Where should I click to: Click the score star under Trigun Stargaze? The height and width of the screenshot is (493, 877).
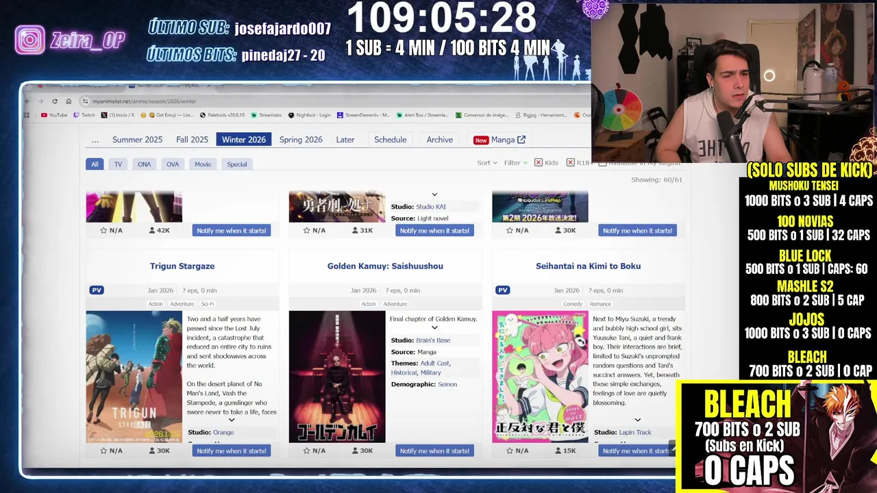click(x=103, y=451)
